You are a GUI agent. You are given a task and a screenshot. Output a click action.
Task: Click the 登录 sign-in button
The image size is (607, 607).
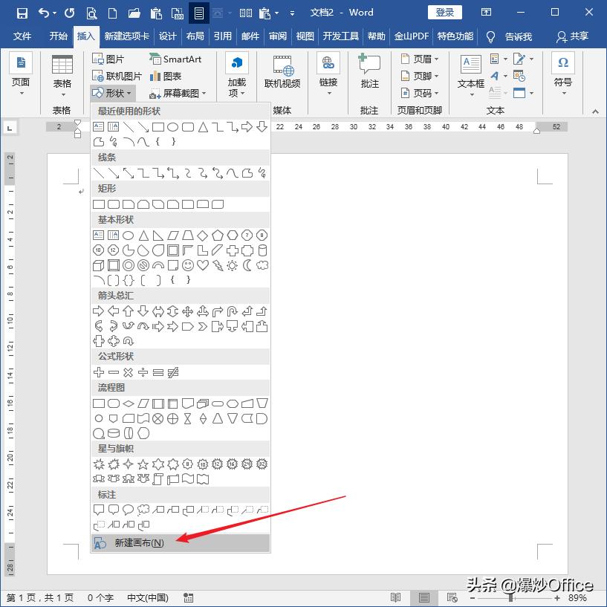tap(444, 12)
